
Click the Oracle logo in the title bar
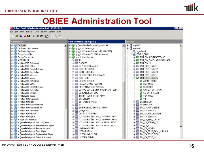tap(11, 28)
